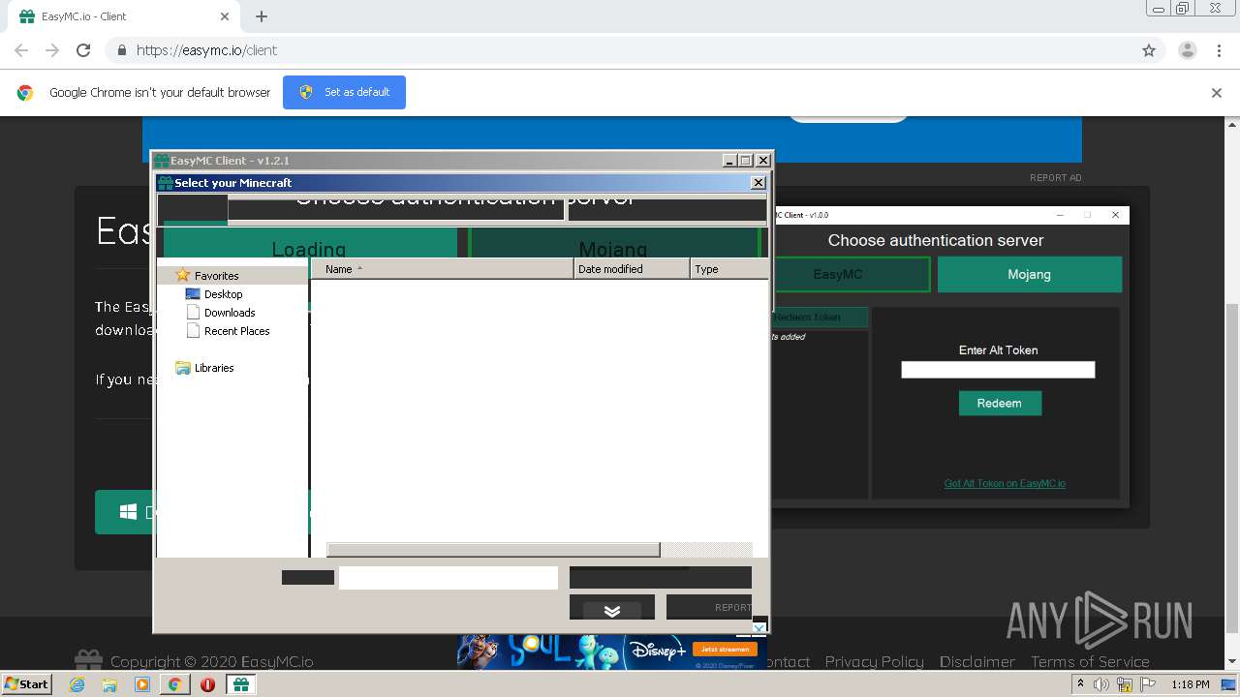Choose the Mojang button in EasyMC Client v1.2.1

pyautogui.click(x=613, y=244)
